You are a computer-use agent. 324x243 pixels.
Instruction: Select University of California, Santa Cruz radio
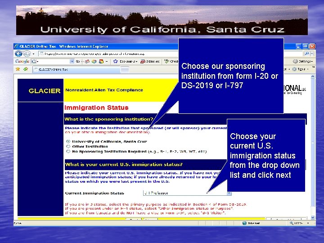pos(68,142)
